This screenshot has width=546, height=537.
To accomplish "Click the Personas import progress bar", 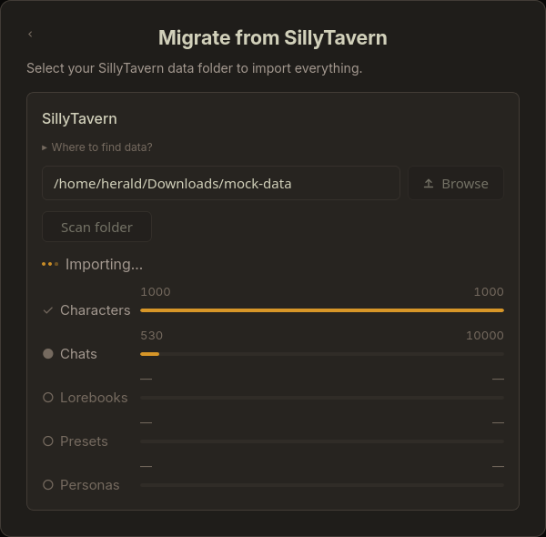I will tap(322, 485).
